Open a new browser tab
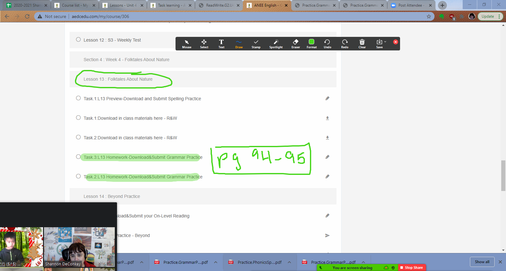 tap(442, 5)
